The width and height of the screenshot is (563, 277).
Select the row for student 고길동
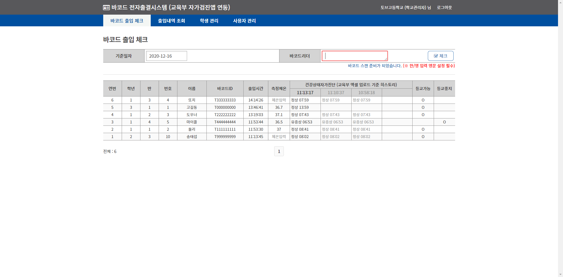tap(192, 107)
